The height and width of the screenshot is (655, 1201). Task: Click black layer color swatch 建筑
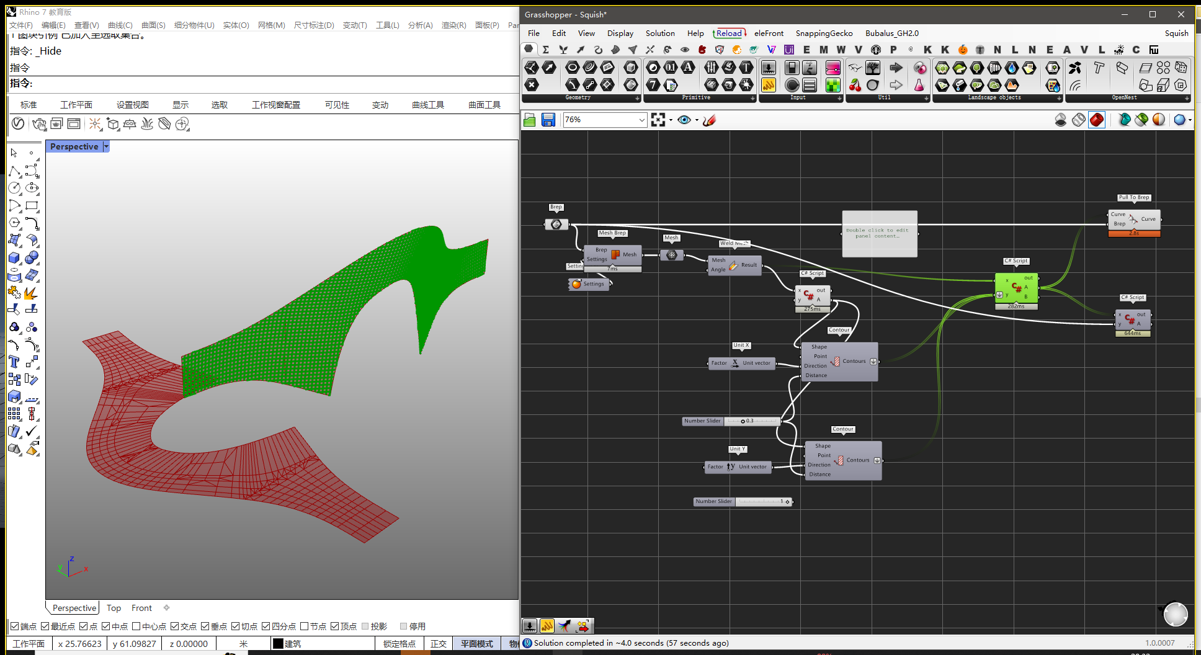(x=278, y=644)
